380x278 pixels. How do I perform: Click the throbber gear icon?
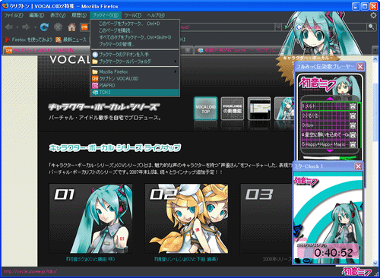point(373,15)
